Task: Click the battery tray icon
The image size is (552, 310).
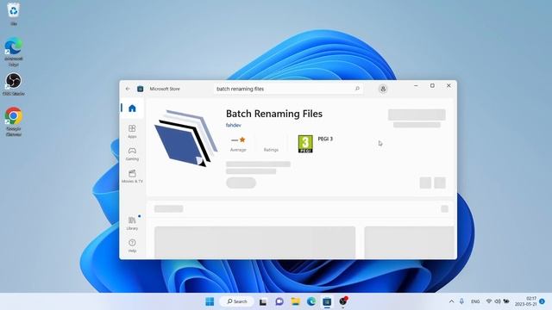Action: click(506, 301)
